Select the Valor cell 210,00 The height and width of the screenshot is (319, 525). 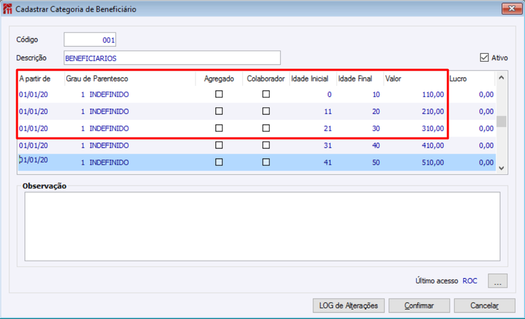click(x=432, y=112)
